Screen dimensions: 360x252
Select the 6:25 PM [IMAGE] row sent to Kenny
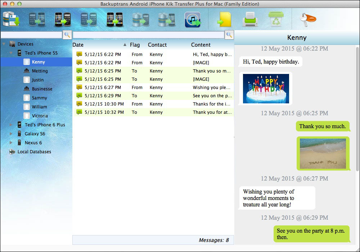coord(154,79)
